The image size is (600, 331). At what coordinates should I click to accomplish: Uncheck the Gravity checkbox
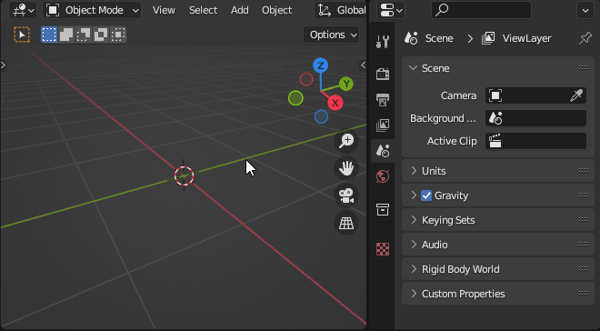click(x=426, y=196)
